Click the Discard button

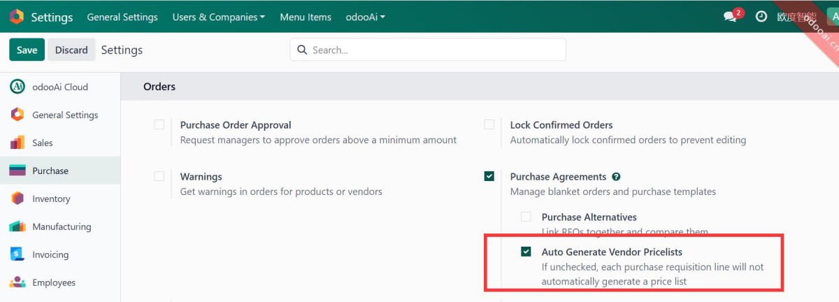[71, 50]
